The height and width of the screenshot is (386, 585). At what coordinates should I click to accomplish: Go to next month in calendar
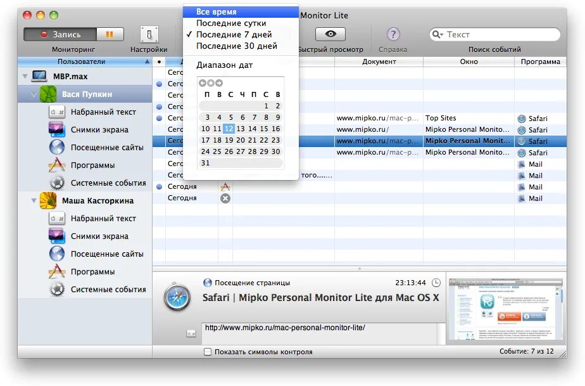(x=219, y=83)
